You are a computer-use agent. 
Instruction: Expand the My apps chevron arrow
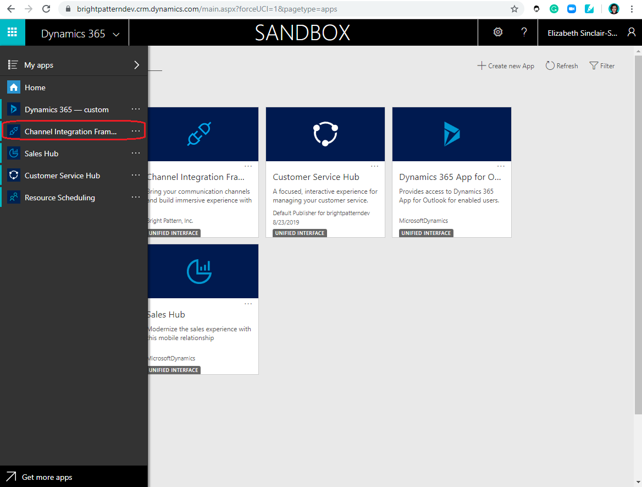click(x=137, y=65)
